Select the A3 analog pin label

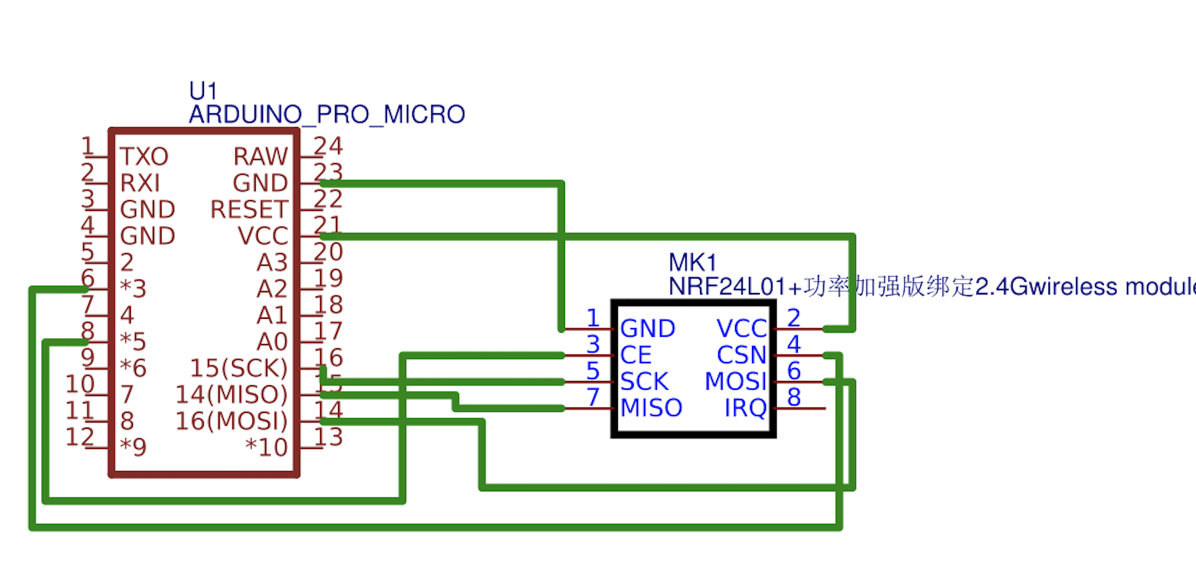click(272, 263)
